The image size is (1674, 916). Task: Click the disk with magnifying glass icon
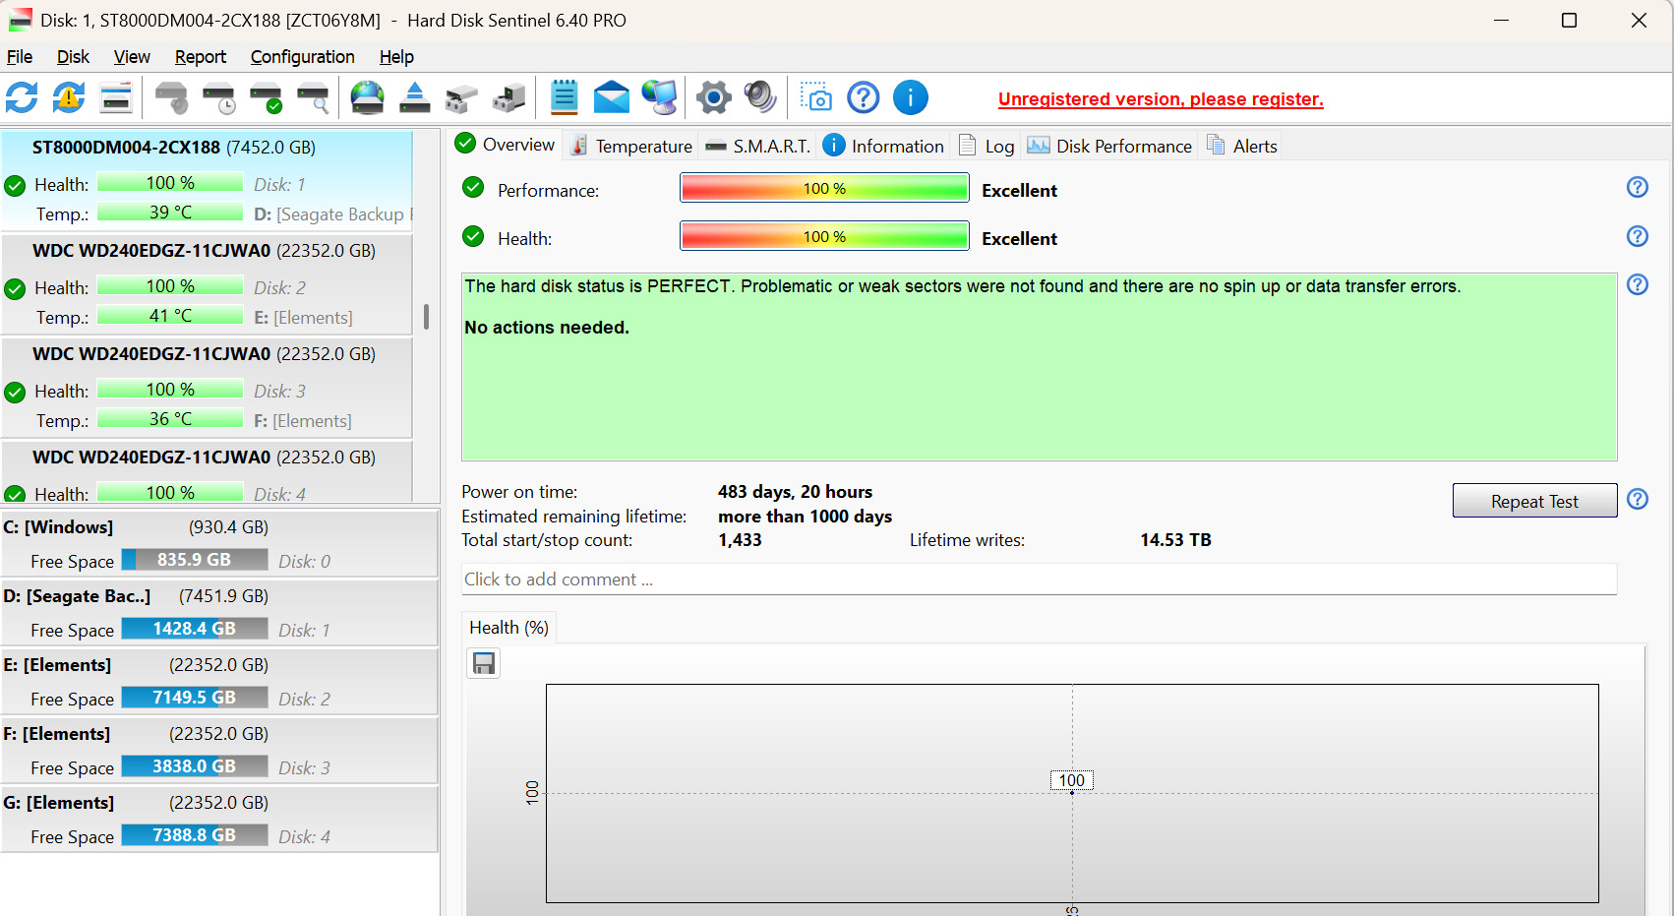tap(313, 97)
